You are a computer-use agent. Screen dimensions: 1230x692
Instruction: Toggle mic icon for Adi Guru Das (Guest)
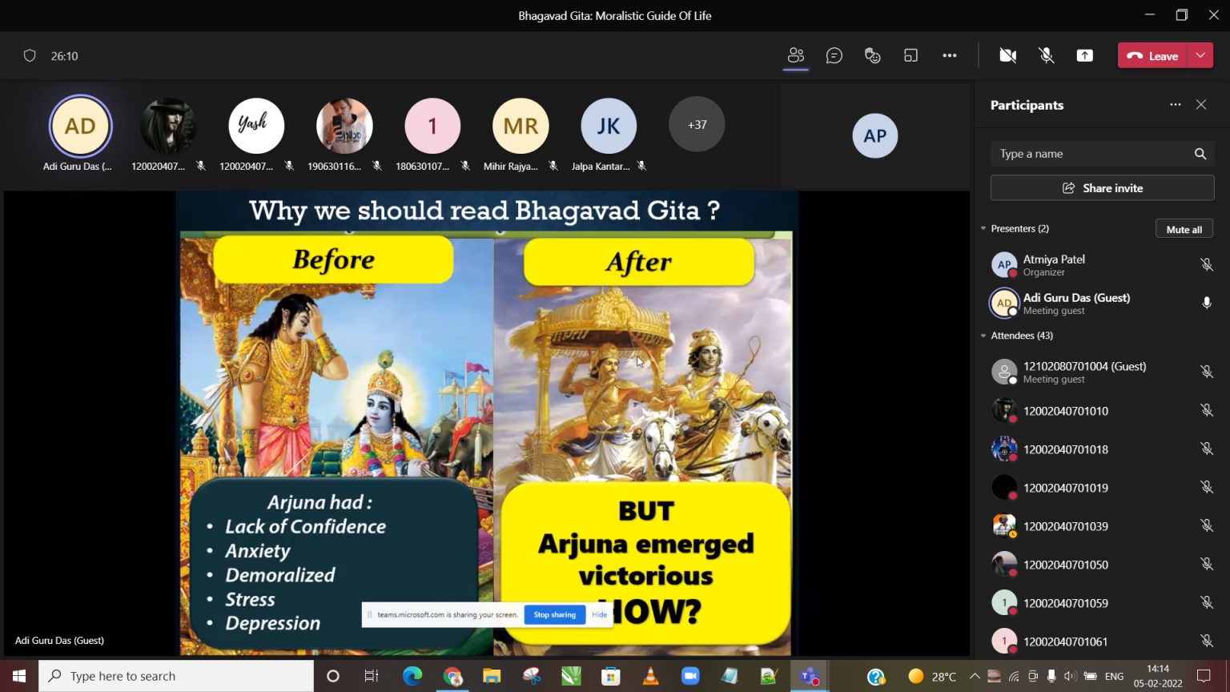click(1206, 304)
